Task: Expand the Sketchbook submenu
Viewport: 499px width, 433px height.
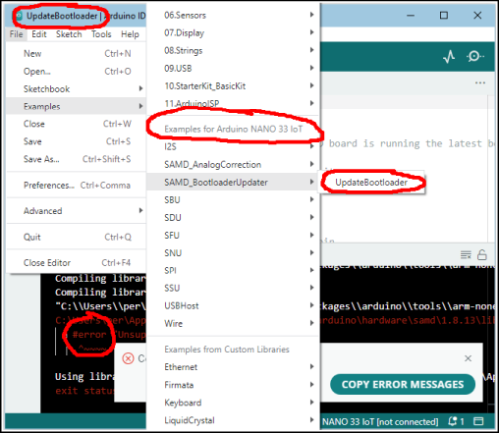Action: [76, 88]
